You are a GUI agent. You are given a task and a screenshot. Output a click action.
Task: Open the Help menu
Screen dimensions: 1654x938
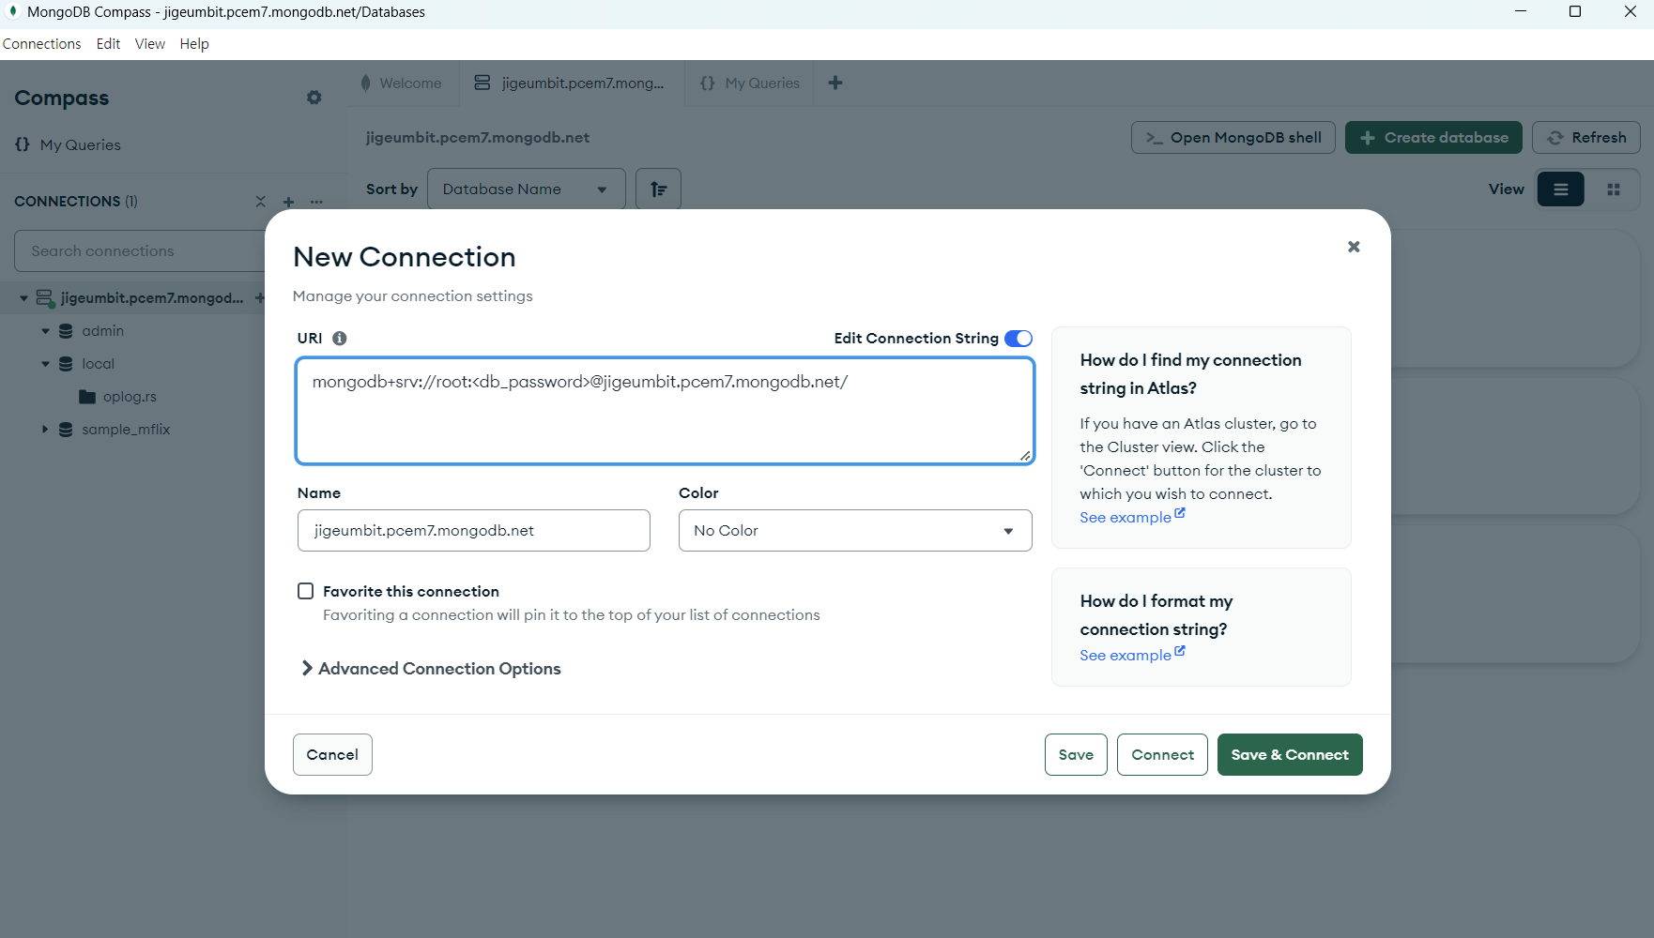coord(194,44)
